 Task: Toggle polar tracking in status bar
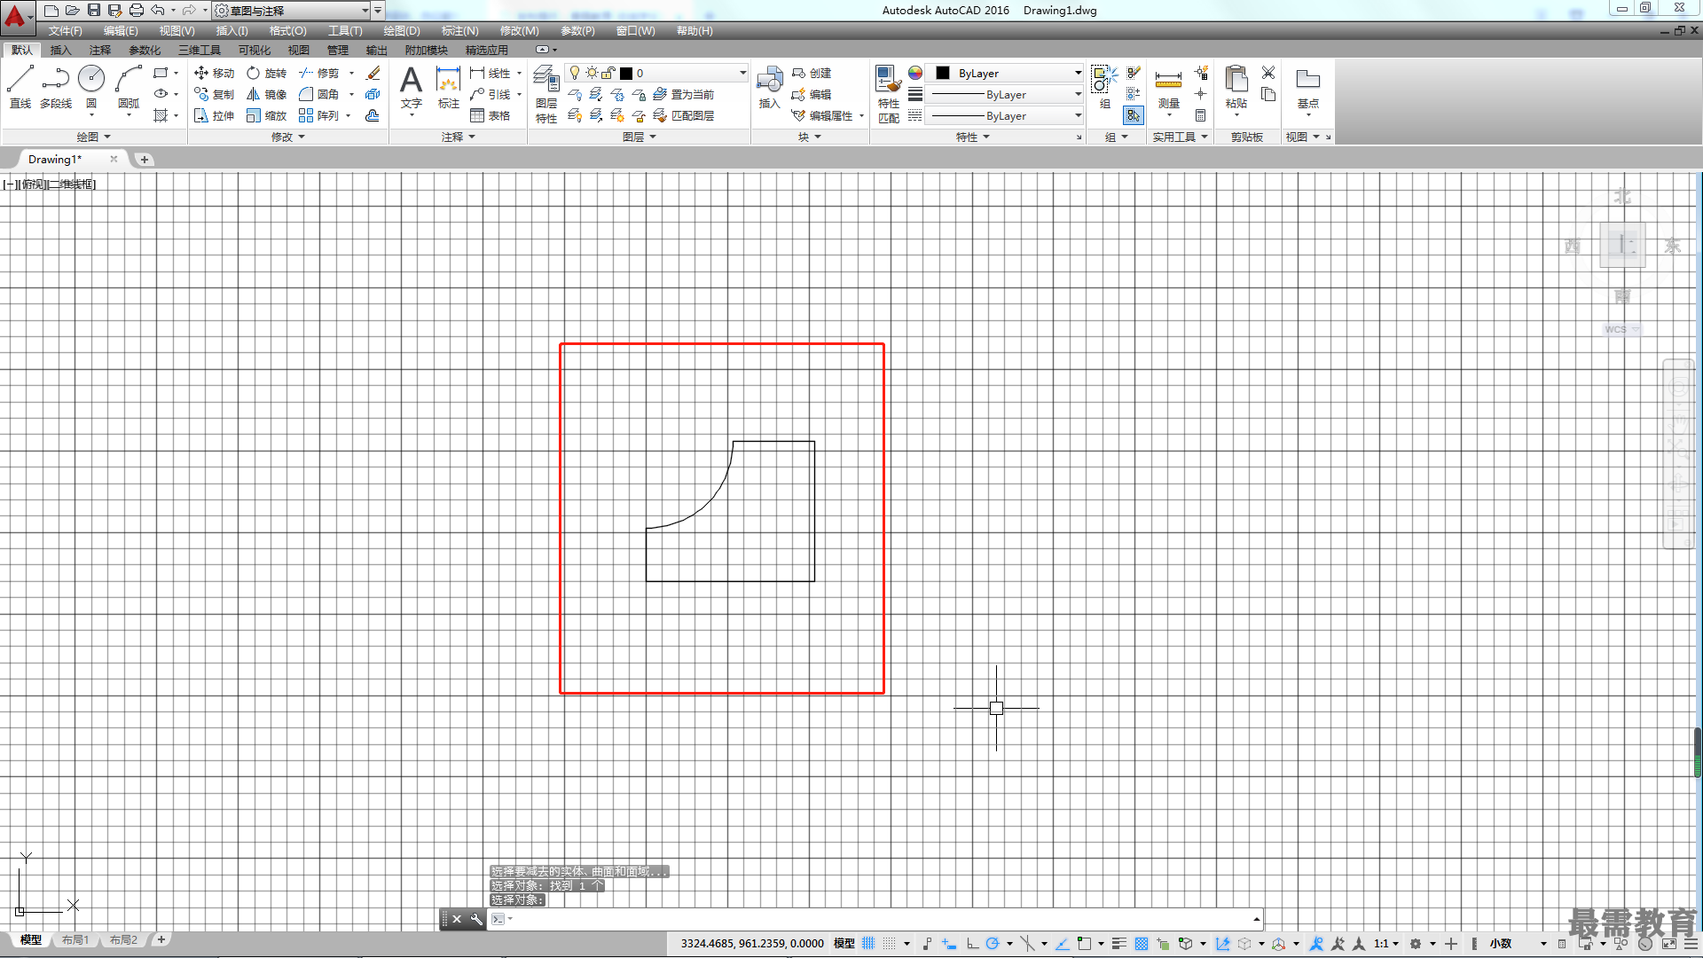pos(993,943)
